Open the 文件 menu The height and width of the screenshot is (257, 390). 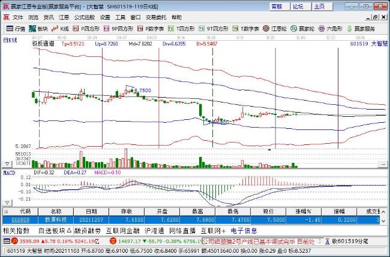coord(18,17)
